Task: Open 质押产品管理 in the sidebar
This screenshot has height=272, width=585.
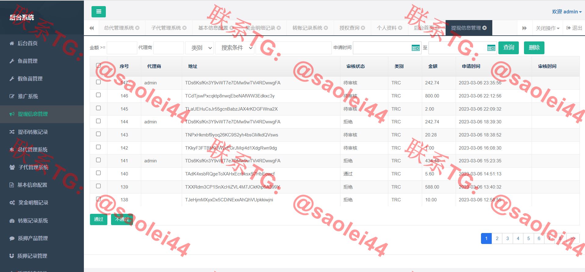Action: click(33, 238)
